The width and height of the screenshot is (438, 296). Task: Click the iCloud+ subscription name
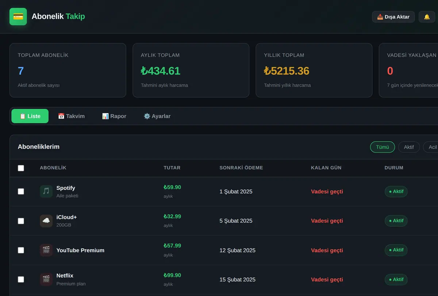coord(66,217)
